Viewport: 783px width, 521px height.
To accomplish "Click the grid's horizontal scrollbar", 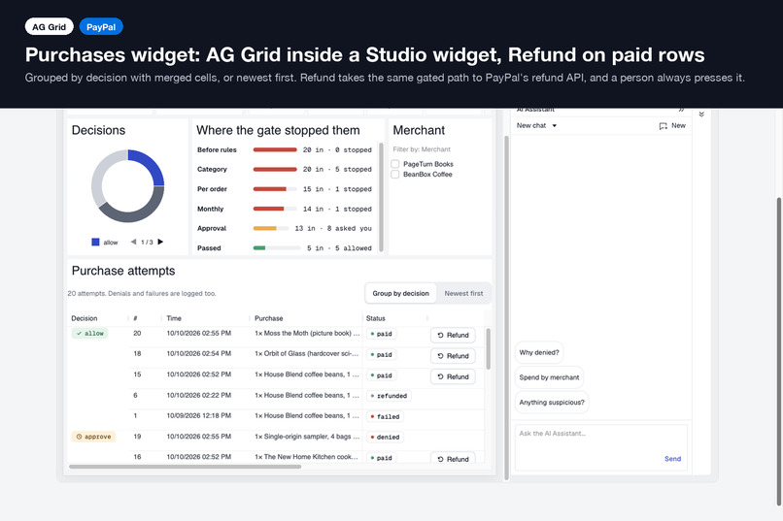I will pos(186,467).
